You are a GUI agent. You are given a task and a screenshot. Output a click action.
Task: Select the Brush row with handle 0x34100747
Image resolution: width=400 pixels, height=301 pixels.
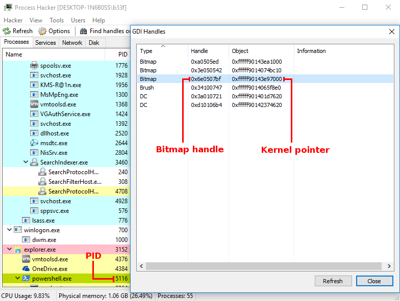pos(265,88)
